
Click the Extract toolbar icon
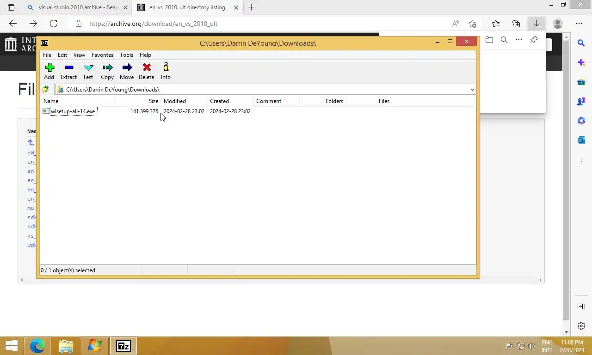68,71
